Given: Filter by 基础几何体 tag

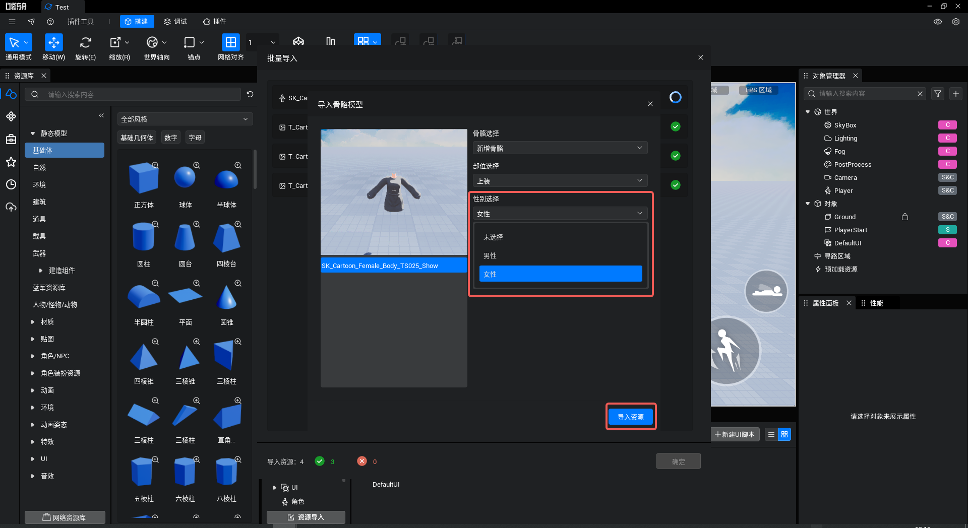Looking at the screenshot, I should pyautogui.click(x=137, y=138).
